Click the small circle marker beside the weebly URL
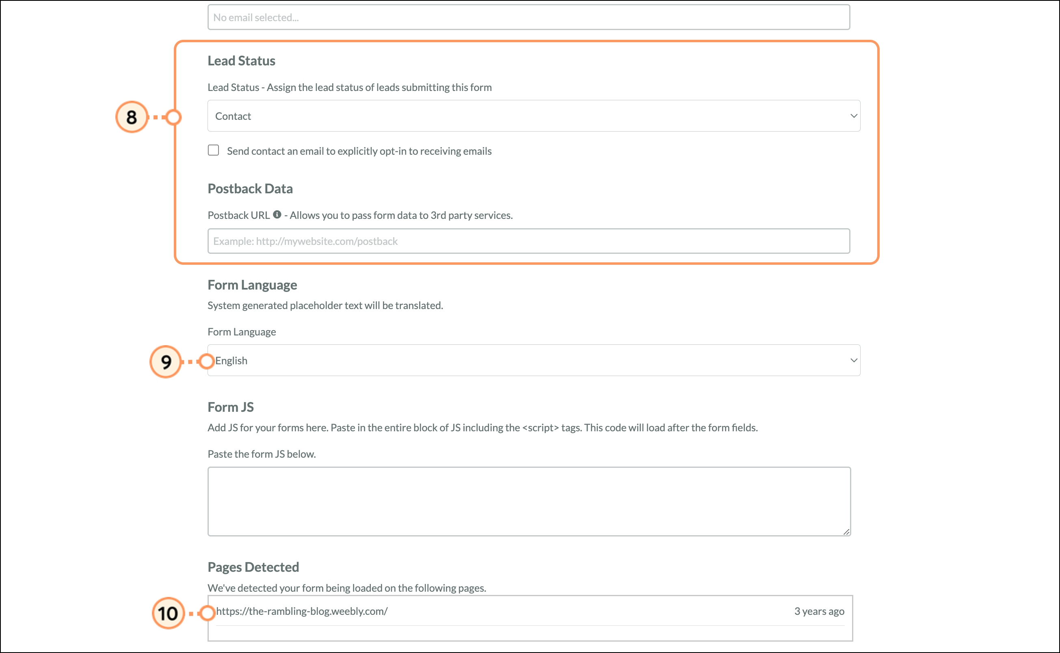The height and width of the screenshot is (653, 1060). [x=208, y=612]
